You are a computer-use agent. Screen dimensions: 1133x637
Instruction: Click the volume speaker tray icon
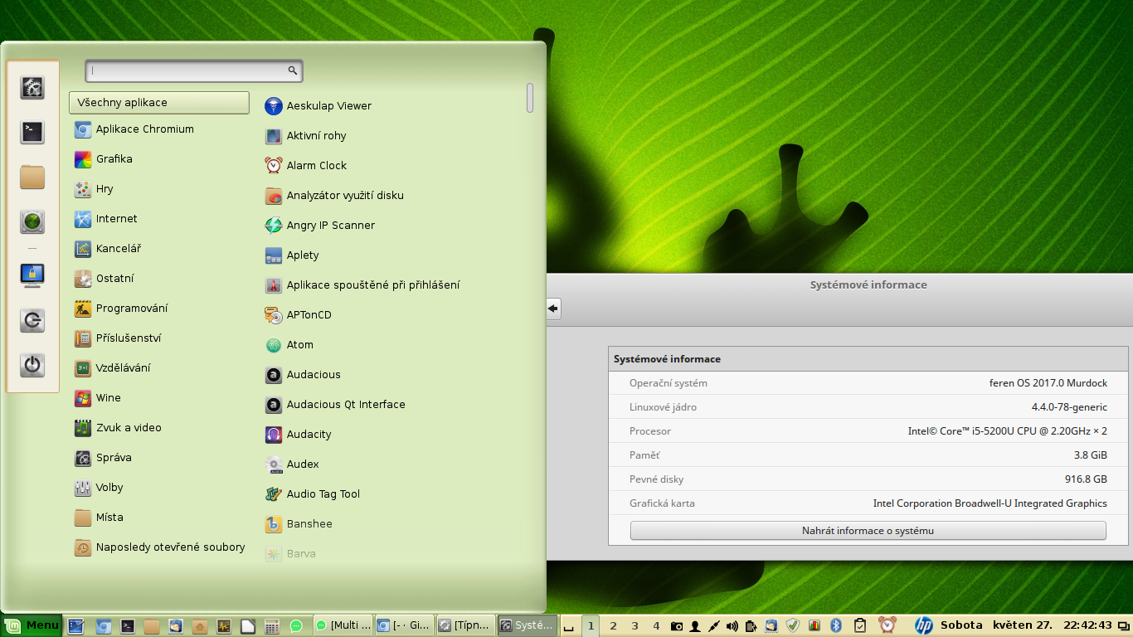tap(732, 625)
